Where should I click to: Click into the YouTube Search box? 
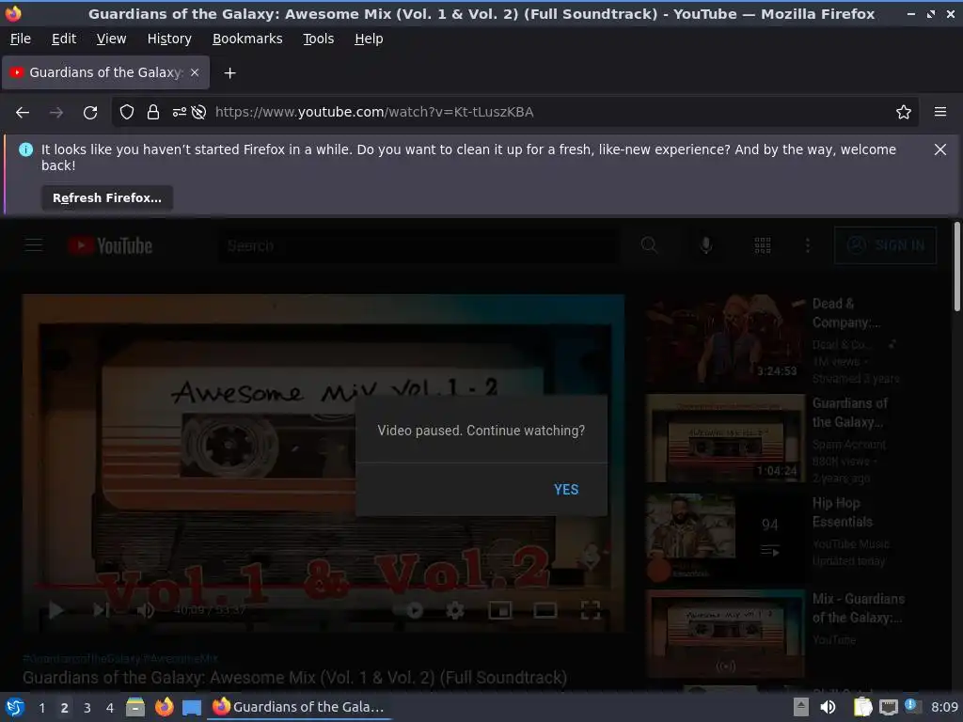click(x=418, y=245)
